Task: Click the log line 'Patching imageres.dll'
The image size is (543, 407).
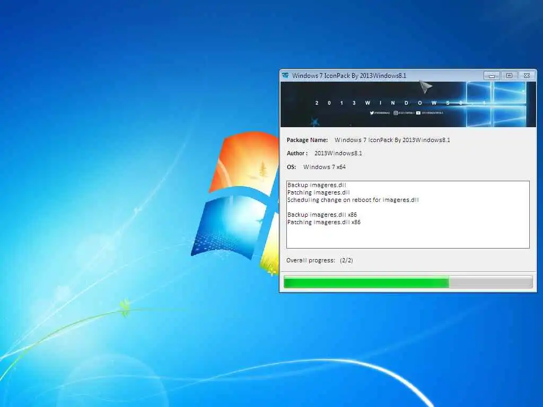Action: click(x=319, y=192)
